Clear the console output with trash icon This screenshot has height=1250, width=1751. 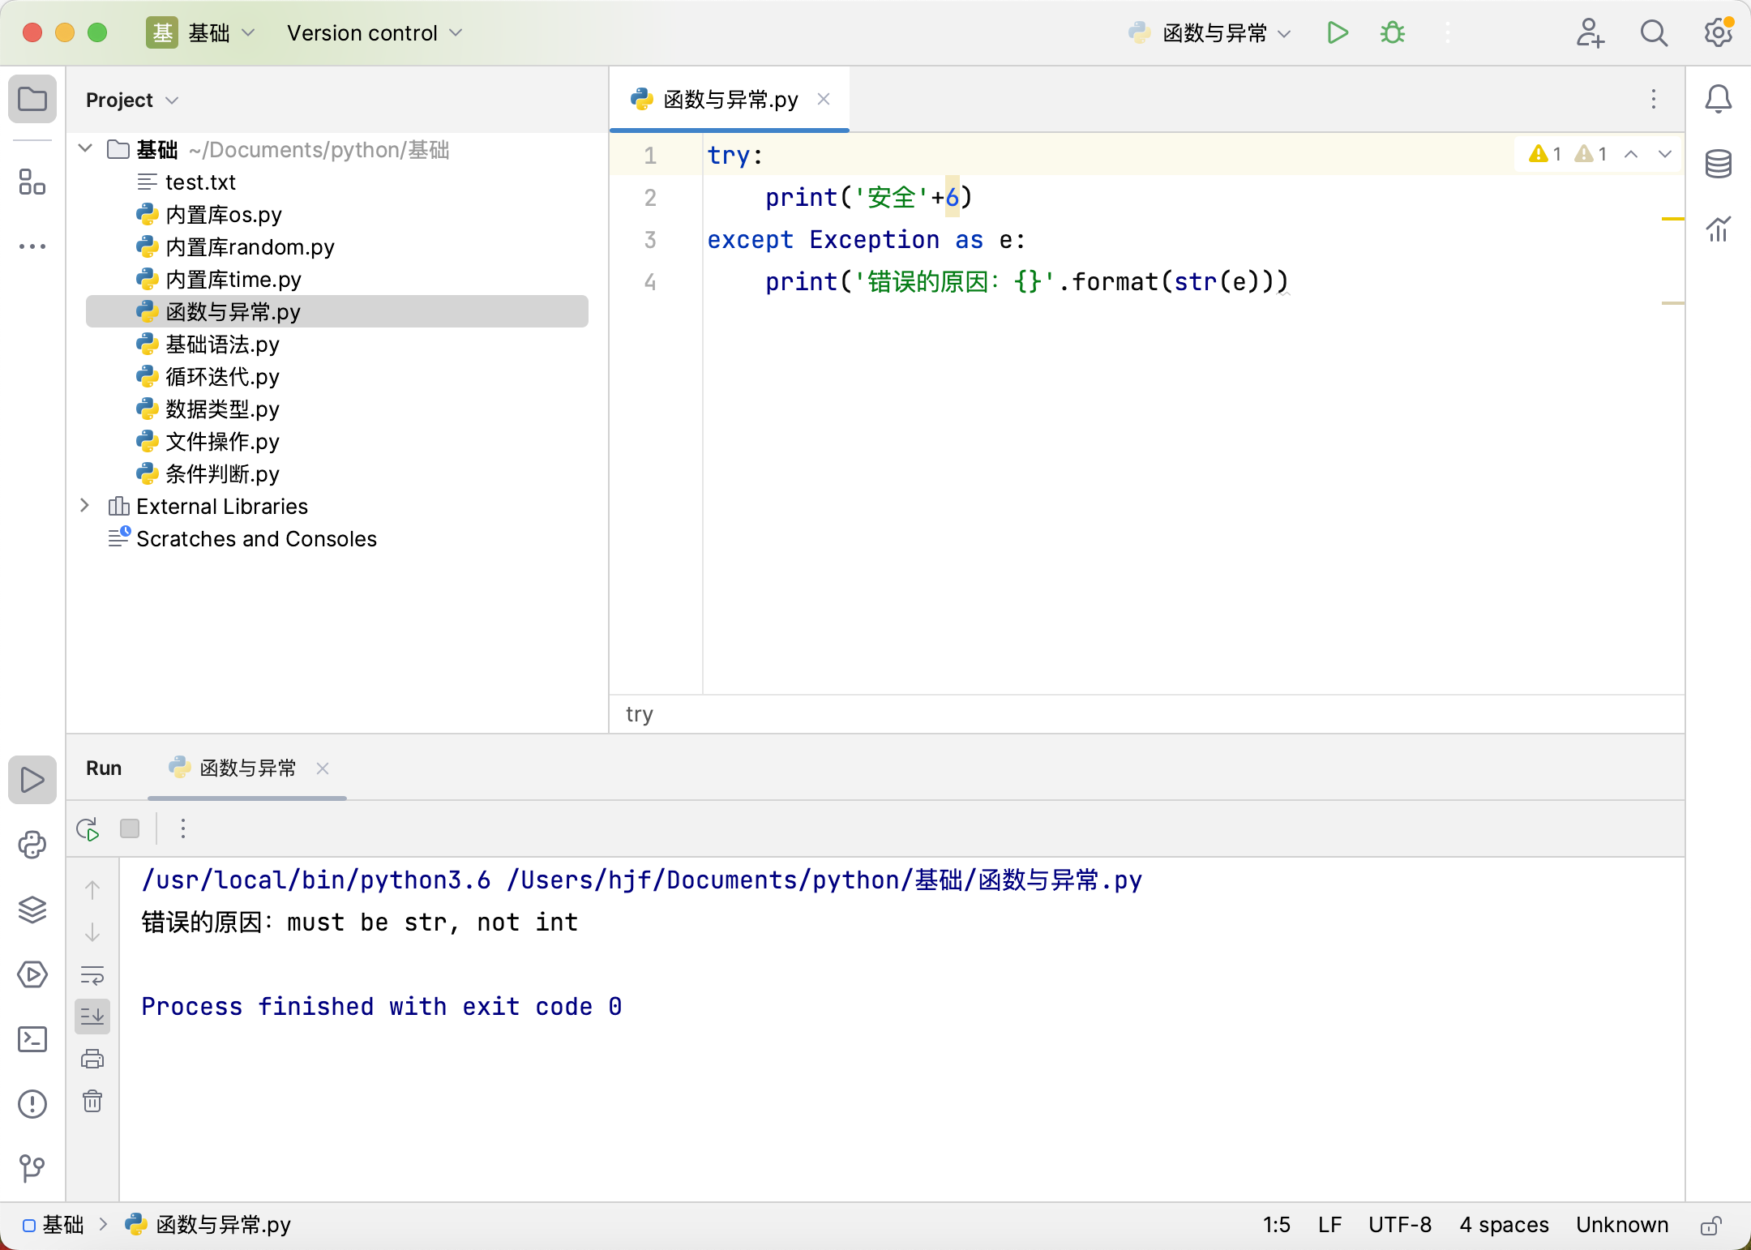coord(92,1101)
